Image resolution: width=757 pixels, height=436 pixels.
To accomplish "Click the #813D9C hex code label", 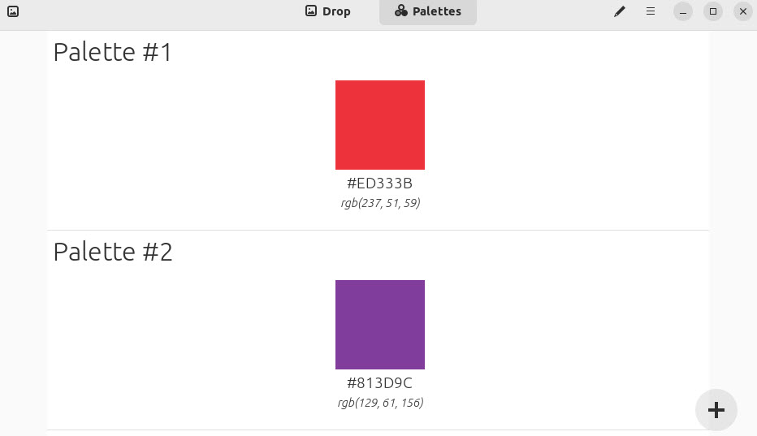I will click(379, 383).
